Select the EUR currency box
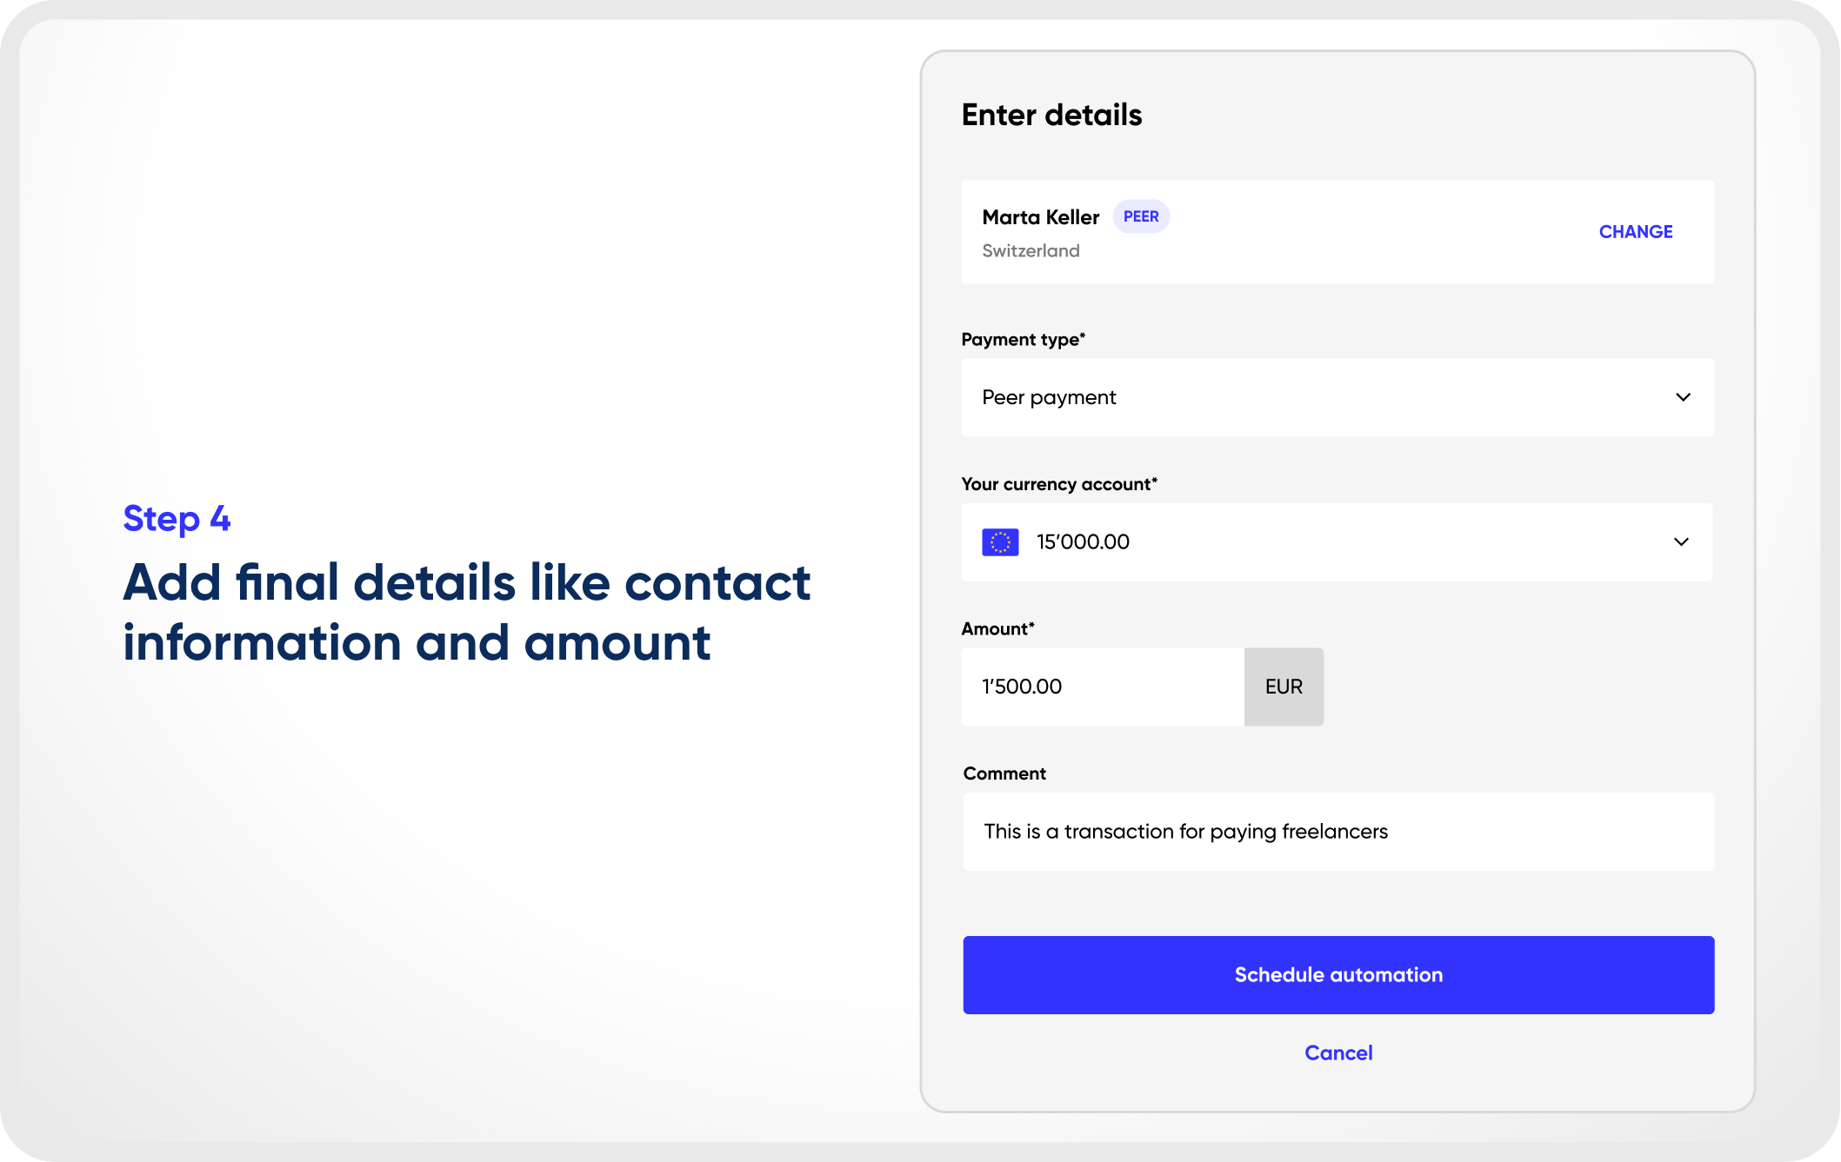 coord(1284,687)
